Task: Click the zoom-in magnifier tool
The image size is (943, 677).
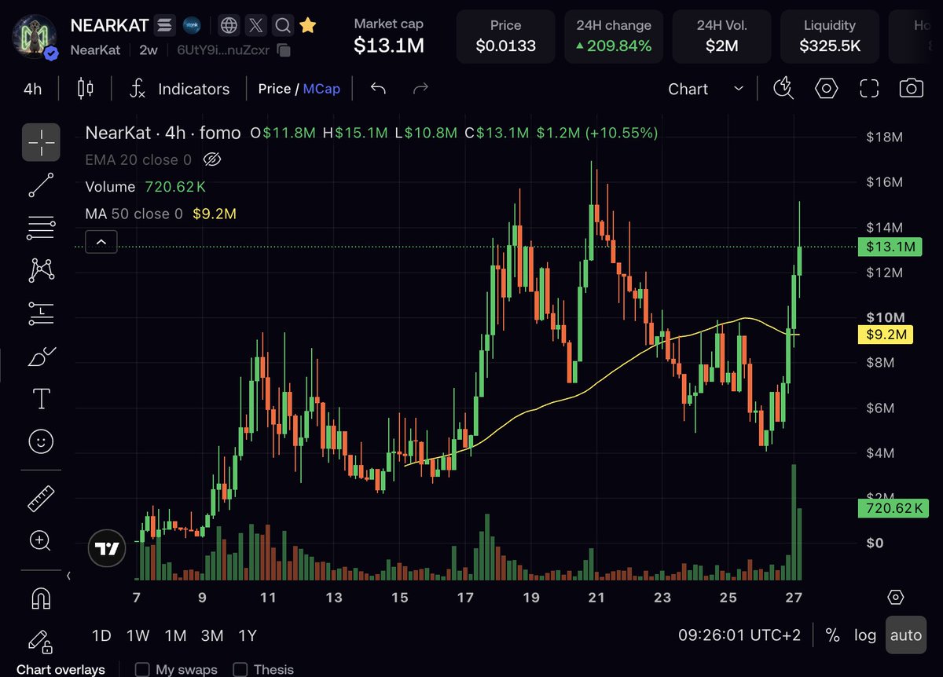Action: (41, 540)
